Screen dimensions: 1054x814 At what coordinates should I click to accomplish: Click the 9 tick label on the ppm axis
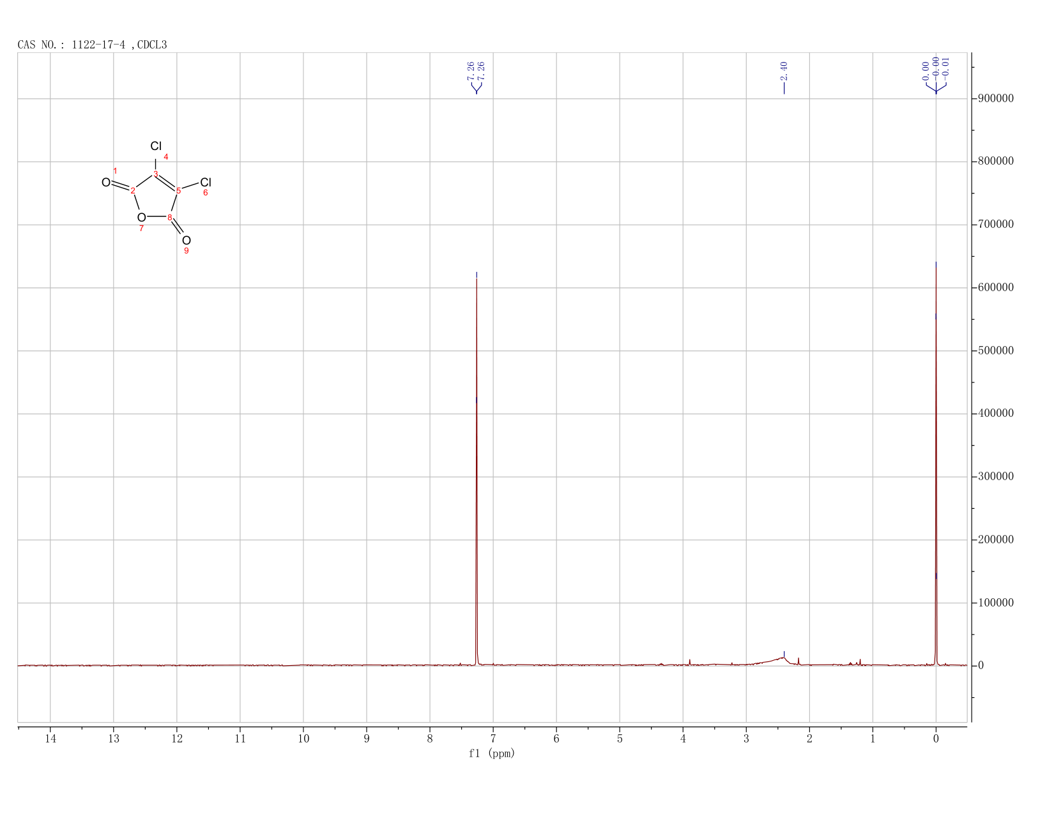(367, 739)
